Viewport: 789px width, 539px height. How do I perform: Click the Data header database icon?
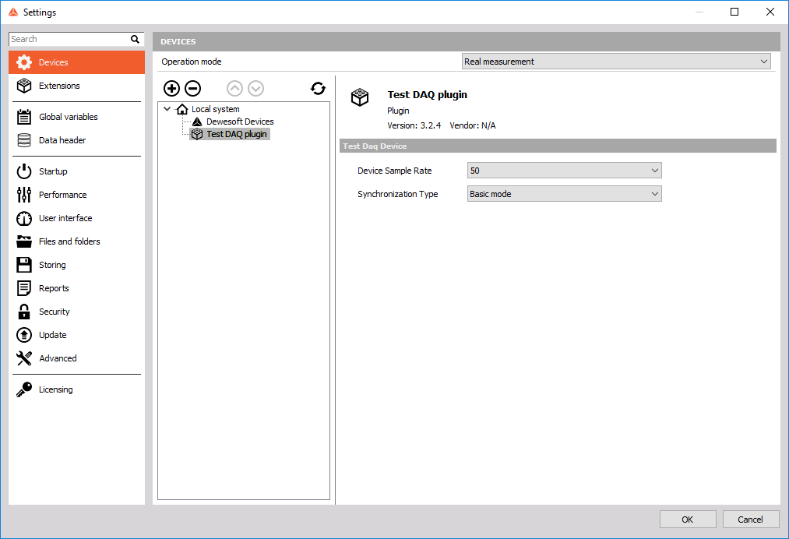(23, 140)
